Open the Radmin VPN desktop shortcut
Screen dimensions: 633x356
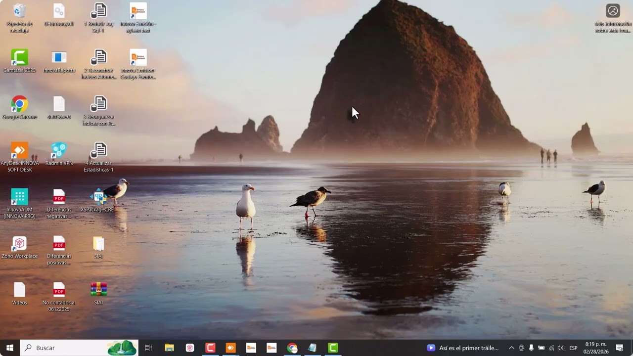(x=59, y=154)
